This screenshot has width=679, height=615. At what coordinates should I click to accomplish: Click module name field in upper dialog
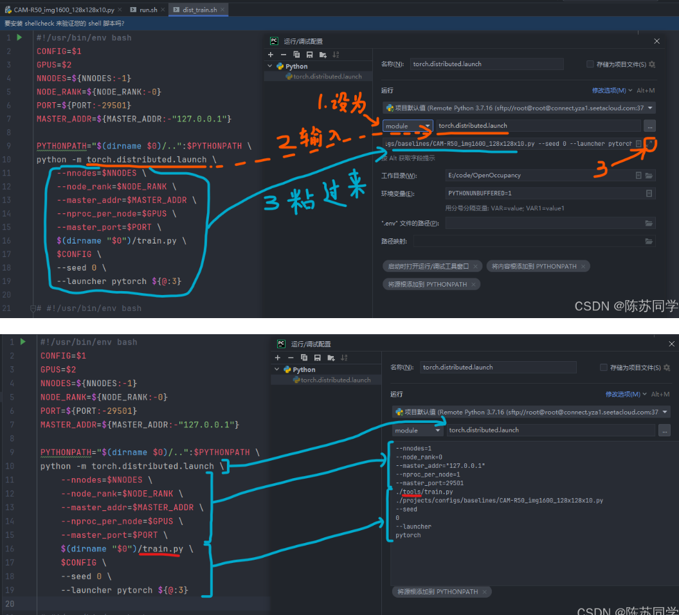(x=538, y=126)
